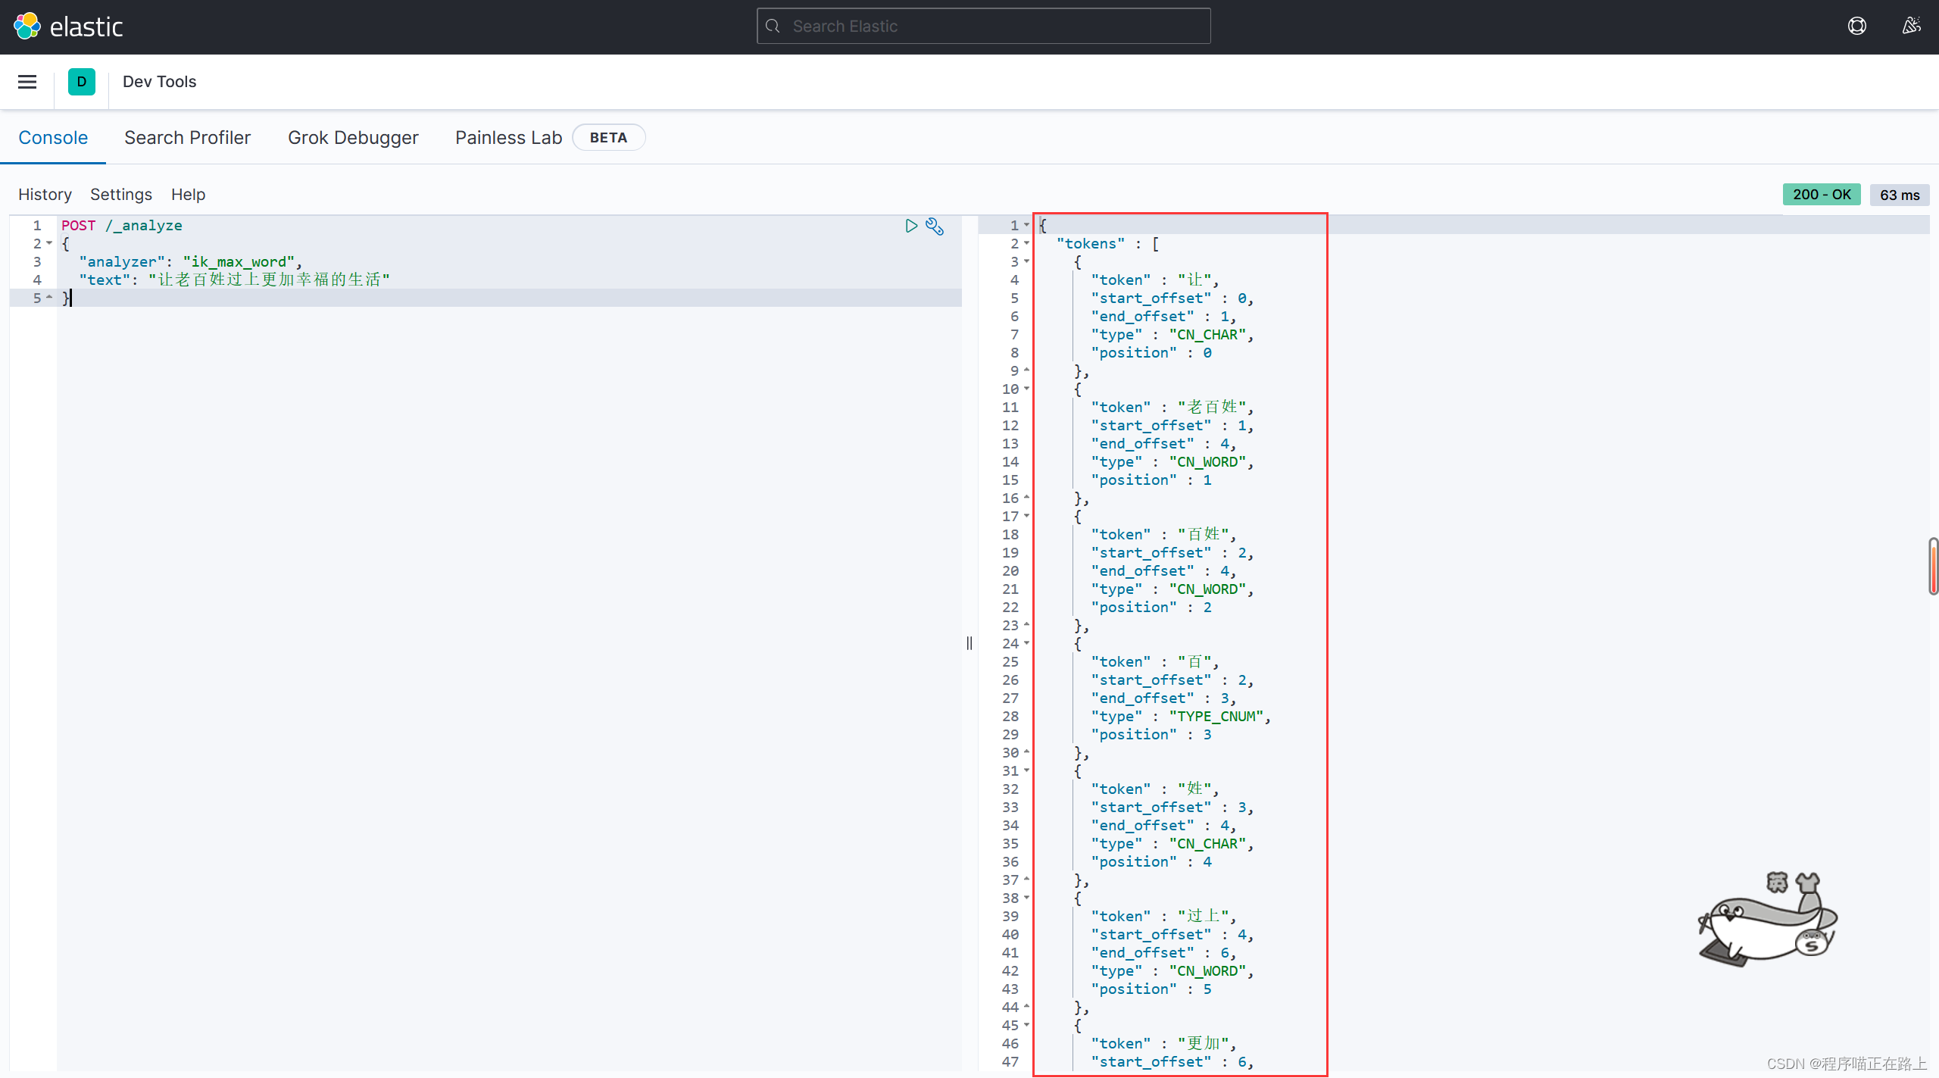Open the wrench request options icon

click(x=935, y=226)
